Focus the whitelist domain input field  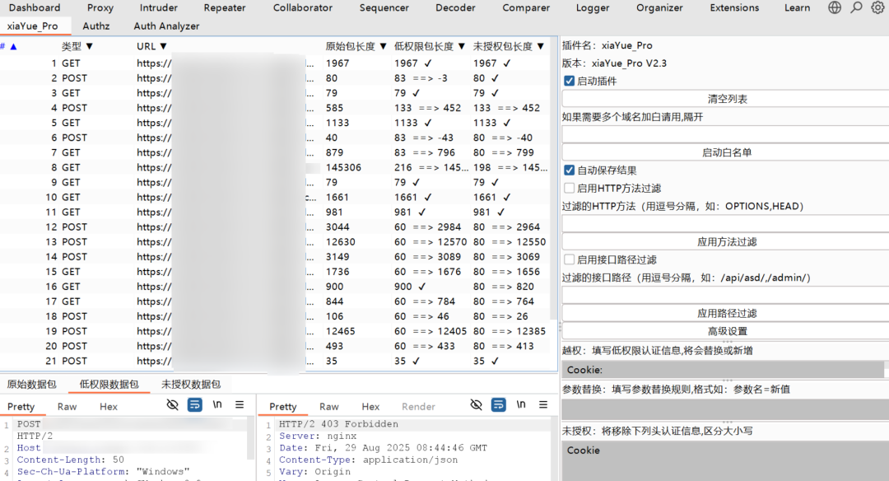coord(725,134)
